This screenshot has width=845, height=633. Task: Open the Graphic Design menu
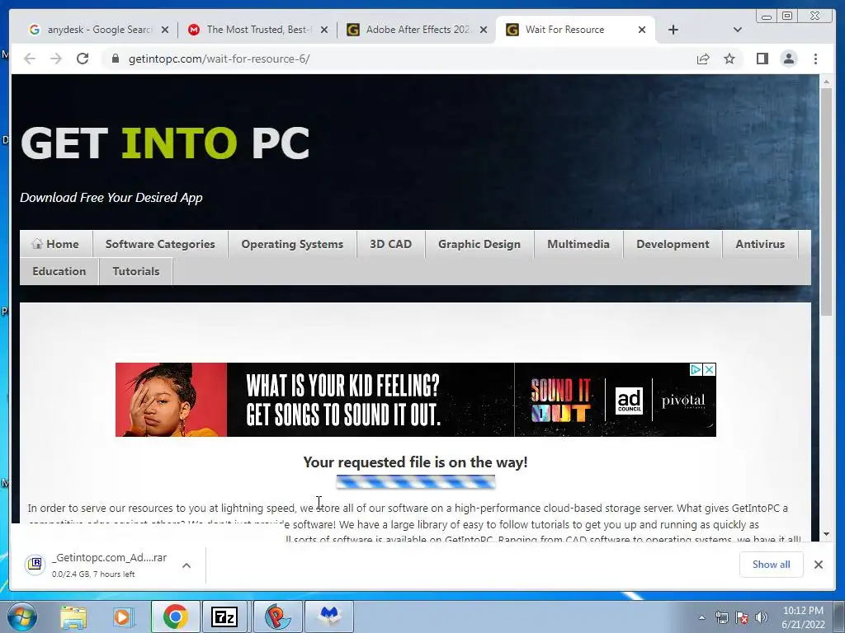(x=479, y=244)
